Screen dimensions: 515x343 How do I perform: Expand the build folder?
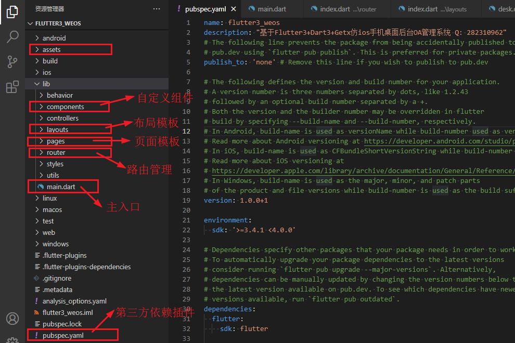pos(97,61)
